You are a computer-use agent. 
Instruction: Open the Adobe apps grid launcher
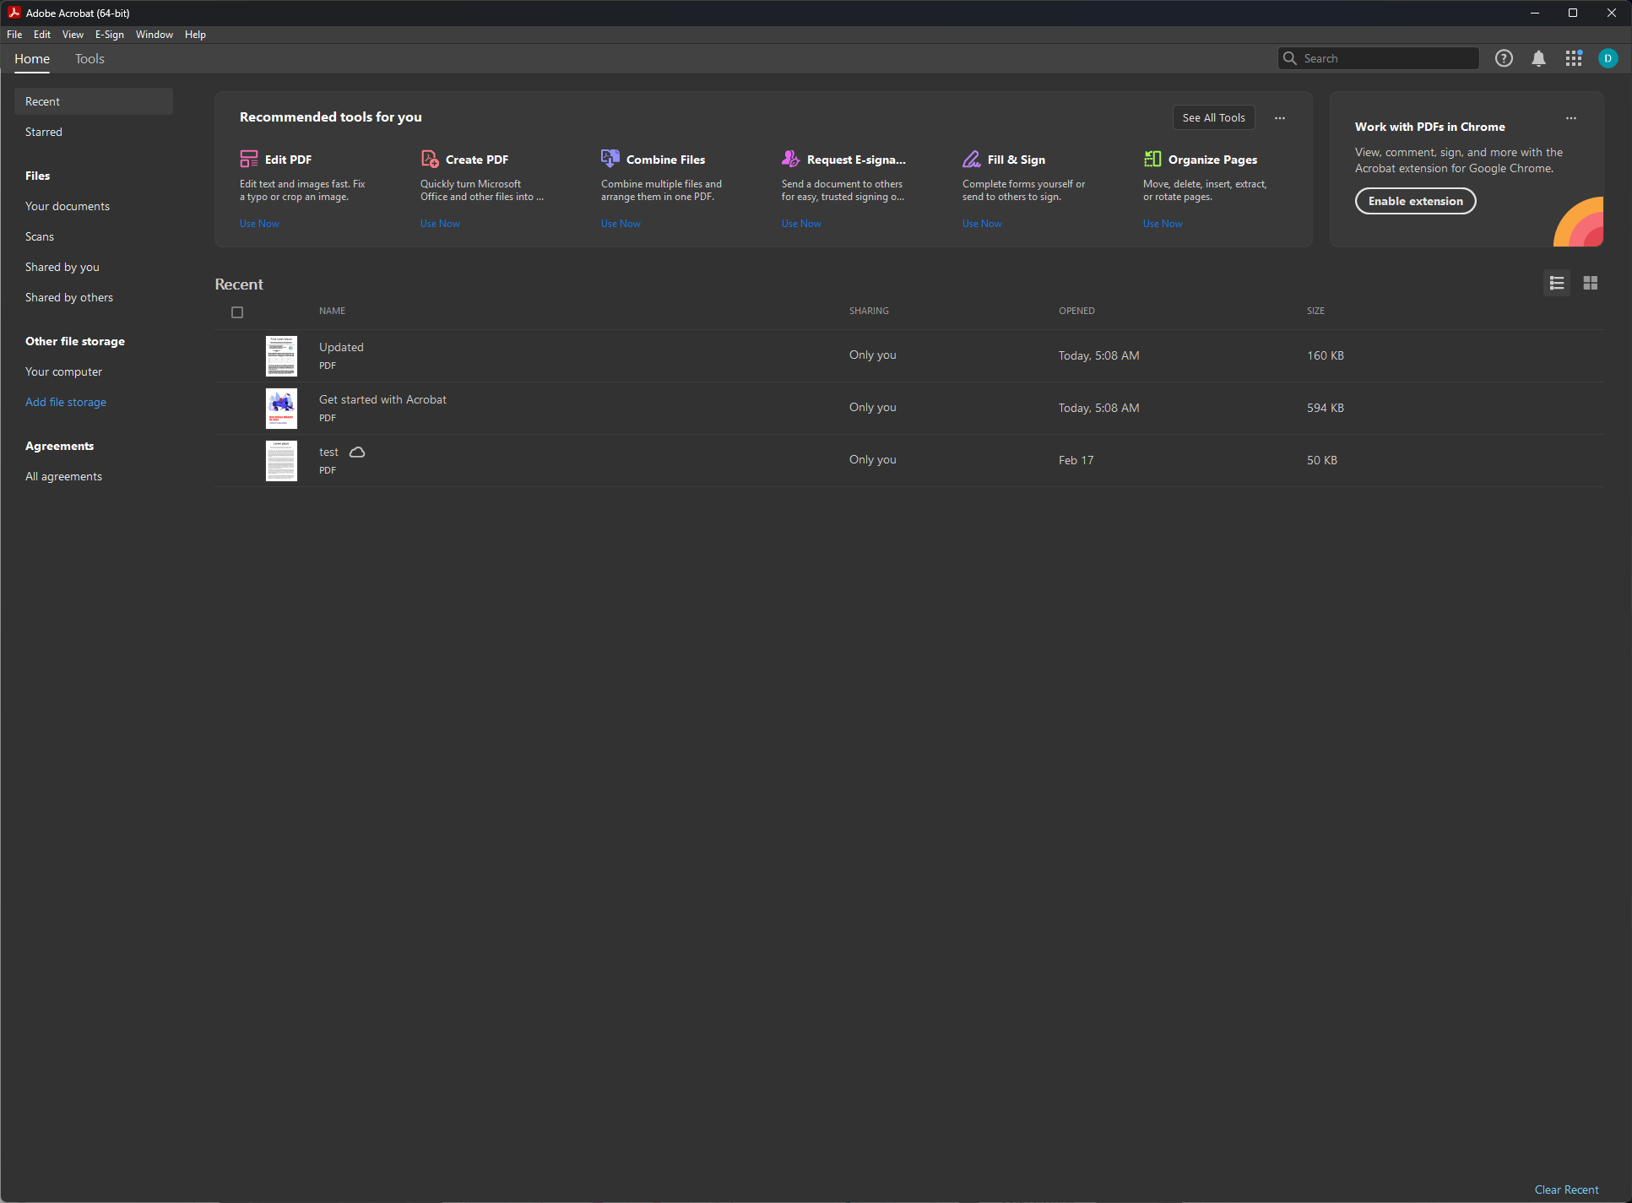(x=1573, y=58)
